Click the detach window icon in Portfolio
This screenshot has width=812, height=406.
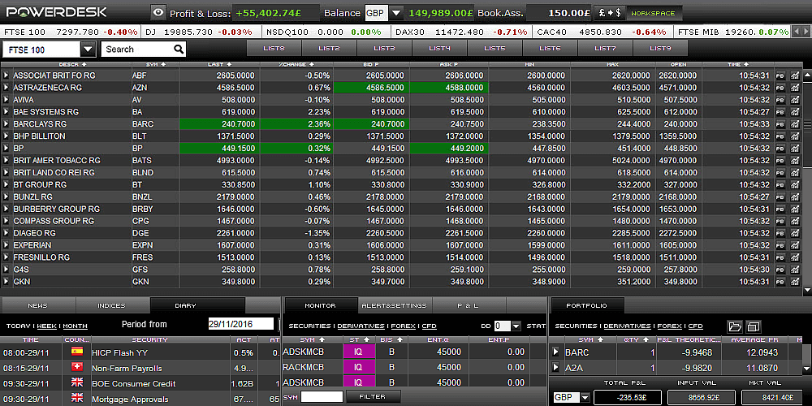[x=754, y=326]
